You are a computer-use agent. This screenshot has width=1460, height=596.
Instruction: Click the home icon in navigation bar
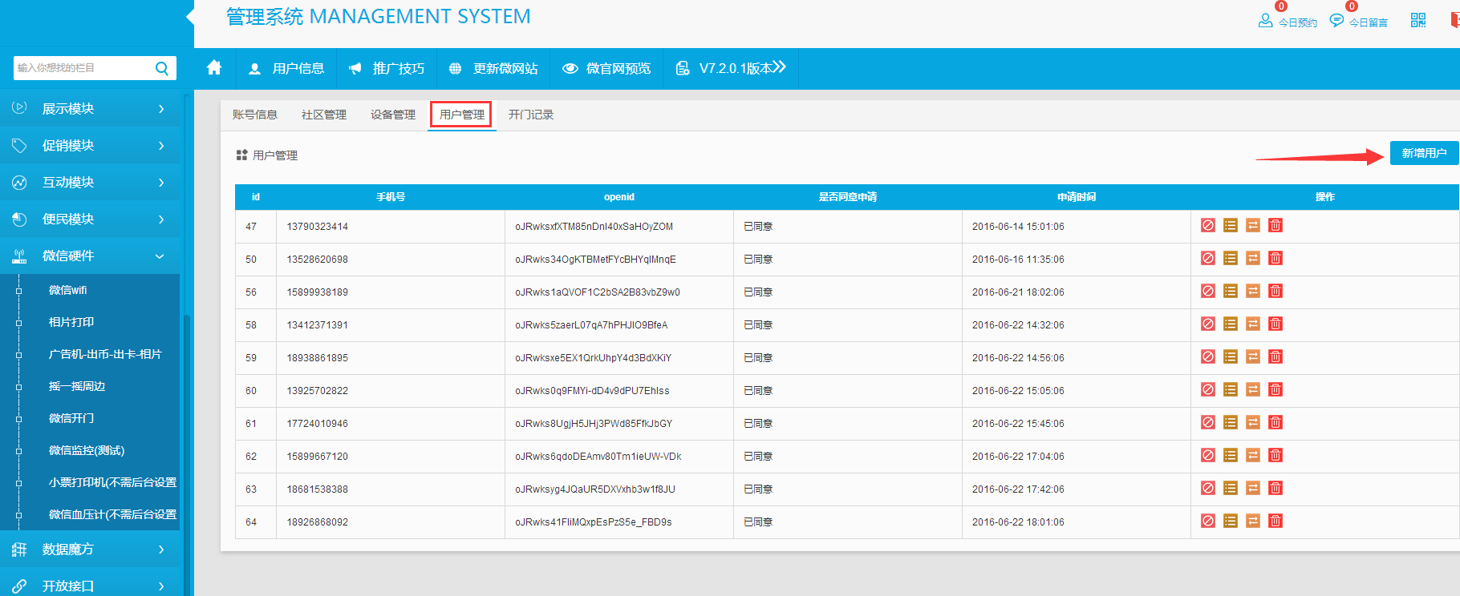pyautogui.click(x=214, y=68)
